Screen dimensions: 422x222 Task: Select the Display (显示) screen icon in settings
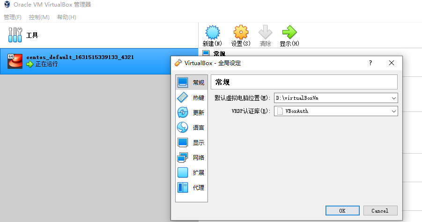point(183,142)
